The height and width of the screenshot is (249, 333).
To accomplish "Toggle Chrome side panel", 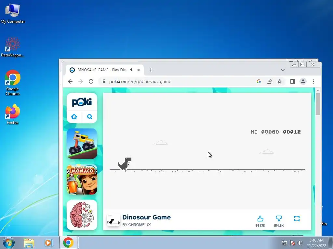I will point(293,81).
